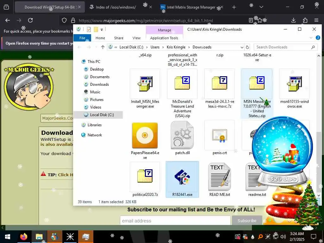Viewport: 324px width, 243px height.
Task: Open Firefox downloads panel
Action: click(x=293, y=20)
